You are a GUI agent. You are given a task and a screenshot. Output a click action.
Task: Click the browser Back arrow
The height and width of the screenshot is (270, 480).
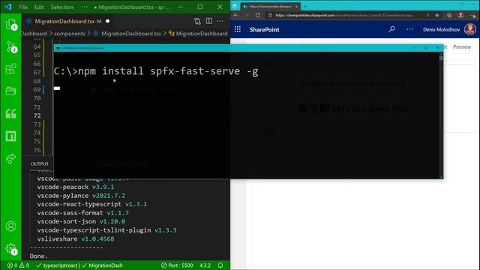coord(235,15)
